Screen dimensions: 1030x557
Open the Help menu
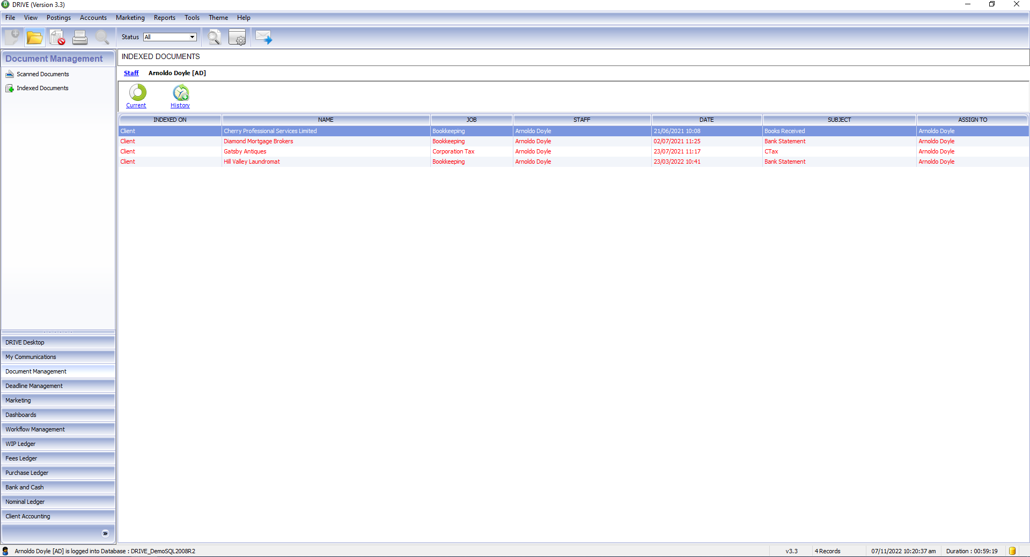coord(244,18)
